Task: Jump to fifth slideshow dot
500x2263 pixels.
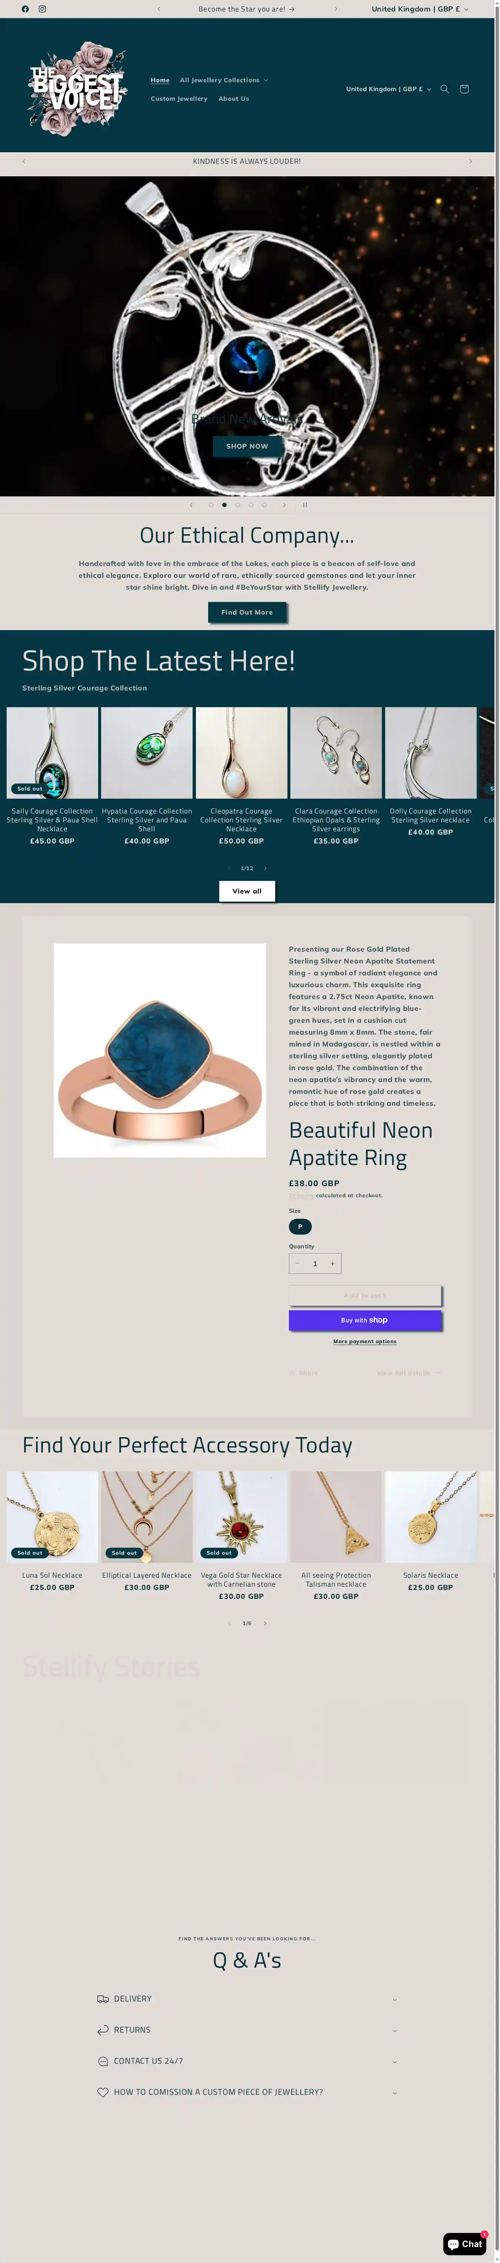Action: click(264, 505)
